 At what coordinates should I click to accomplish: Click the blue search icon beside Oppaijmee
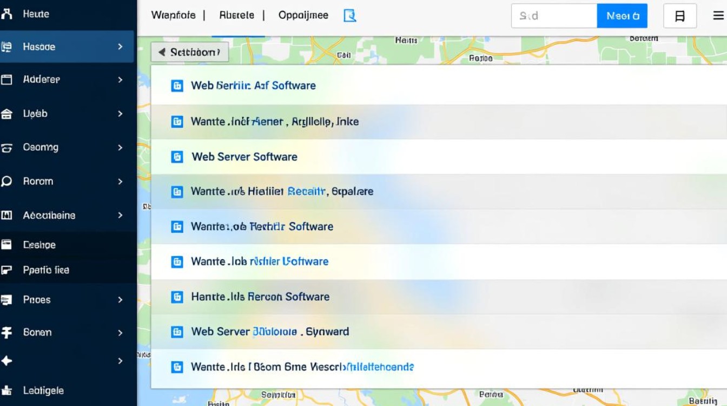[350, 16]
